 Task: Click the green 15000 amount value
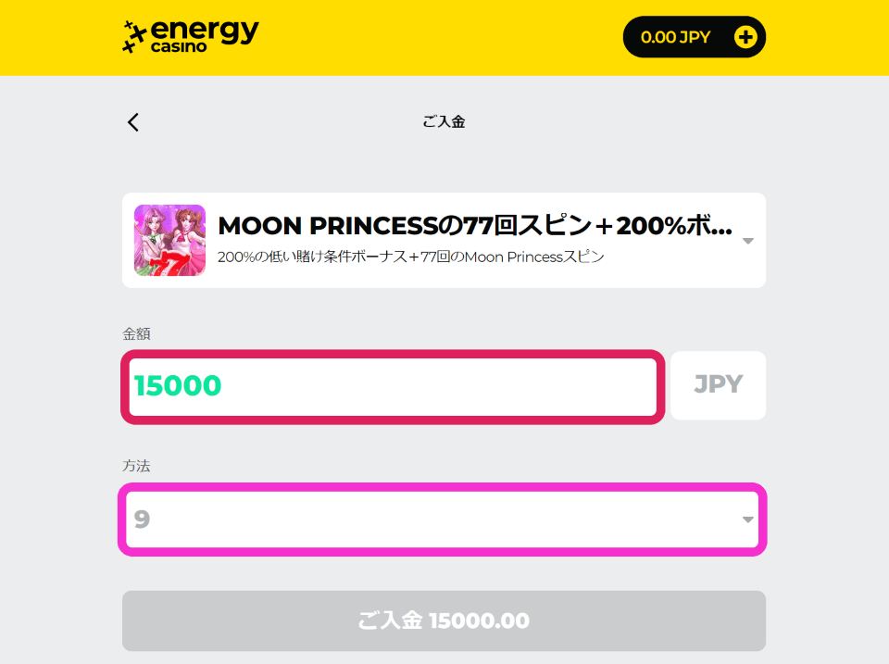click(x=178, y=385)
